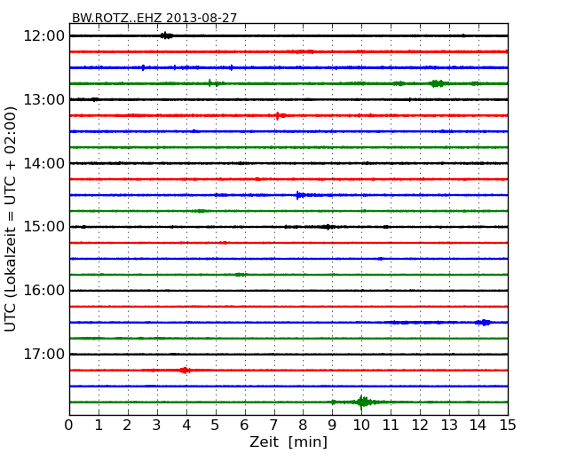Click x-axis tick label '11'
Image resolution: width=577 pixels, height=461 pixels.
391,426
